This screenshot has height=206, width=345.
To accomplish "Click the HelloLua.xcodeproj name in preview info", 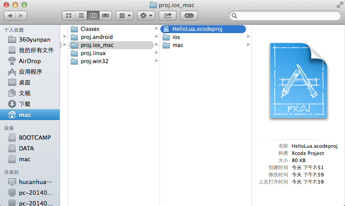I will (x=315, y=146).
